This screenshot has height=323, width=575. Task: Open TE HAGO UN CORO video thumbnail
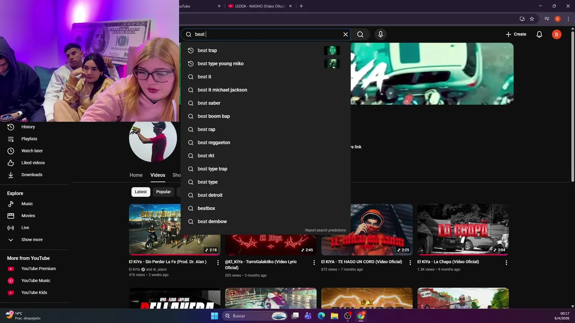point(381,230)
